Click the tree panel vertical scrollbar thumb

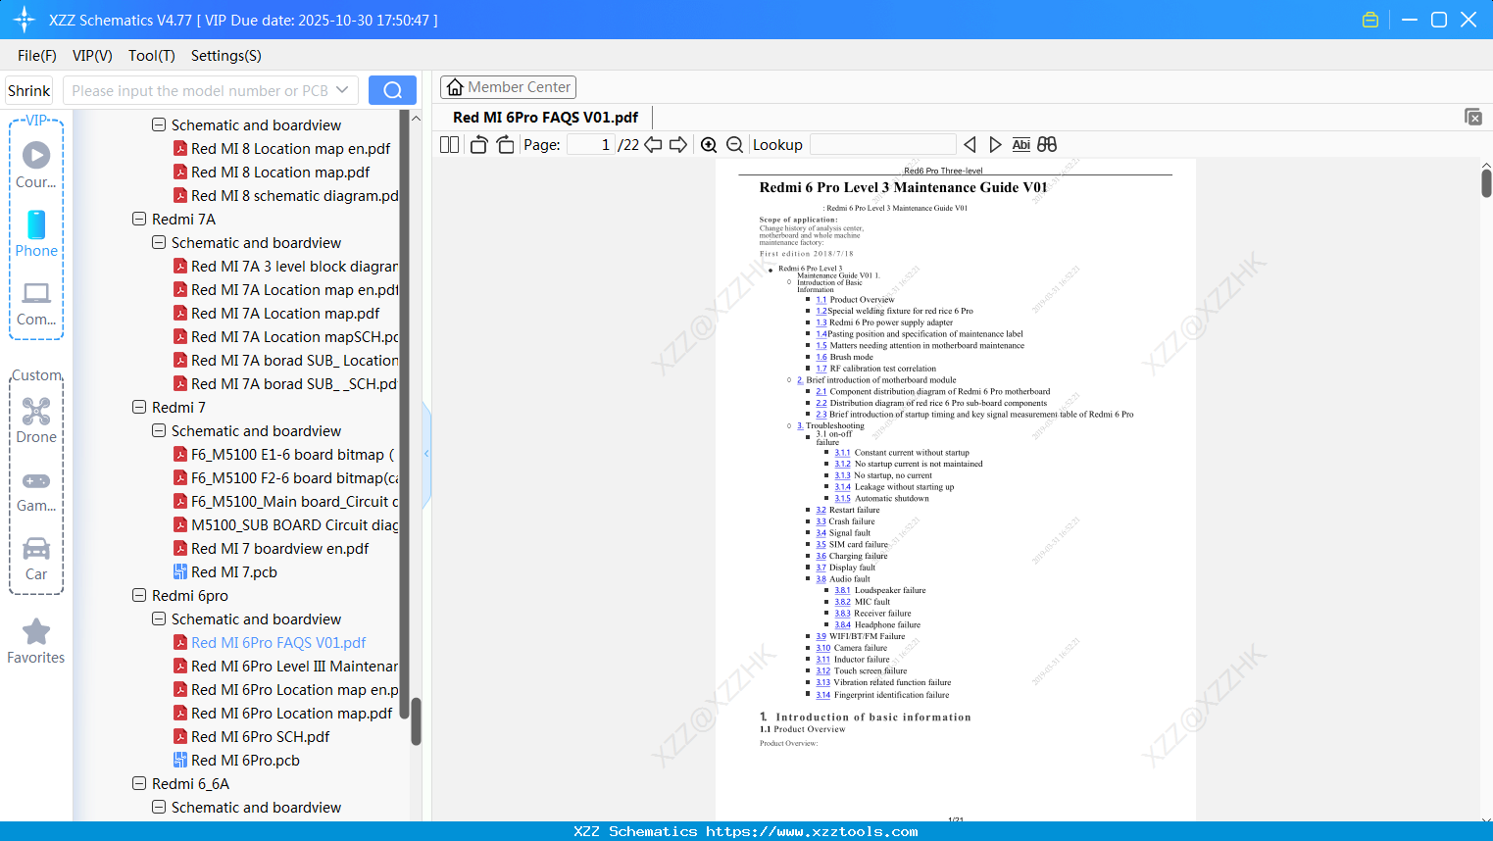[416, 721]
